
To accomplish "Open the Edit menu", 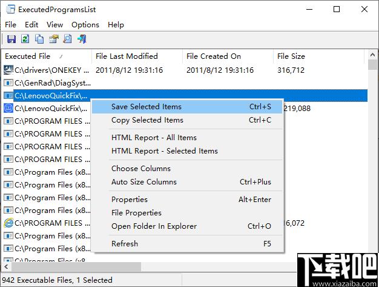I will [x=31, y=25].
